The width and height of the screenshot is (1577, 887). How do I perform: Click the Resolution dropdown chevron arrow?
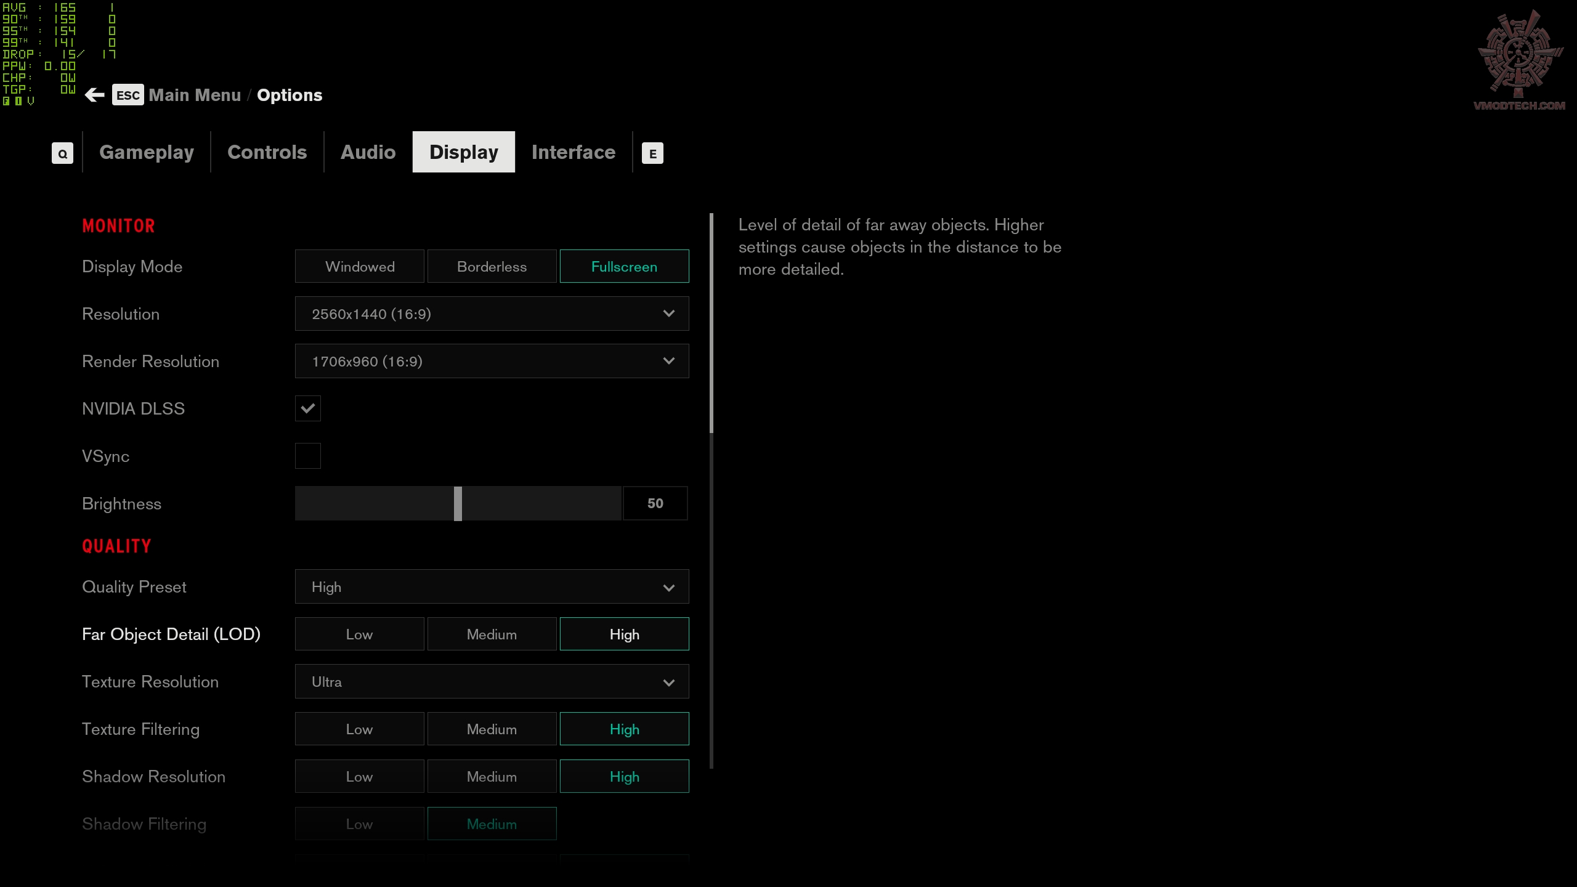[x=668, y=314]
